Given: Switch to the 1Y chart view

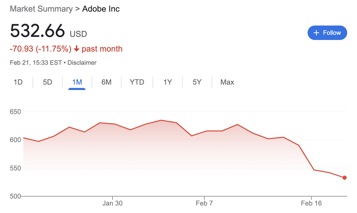Looking at the screenshot, I should pyautogui.click(x=167, y=82).
